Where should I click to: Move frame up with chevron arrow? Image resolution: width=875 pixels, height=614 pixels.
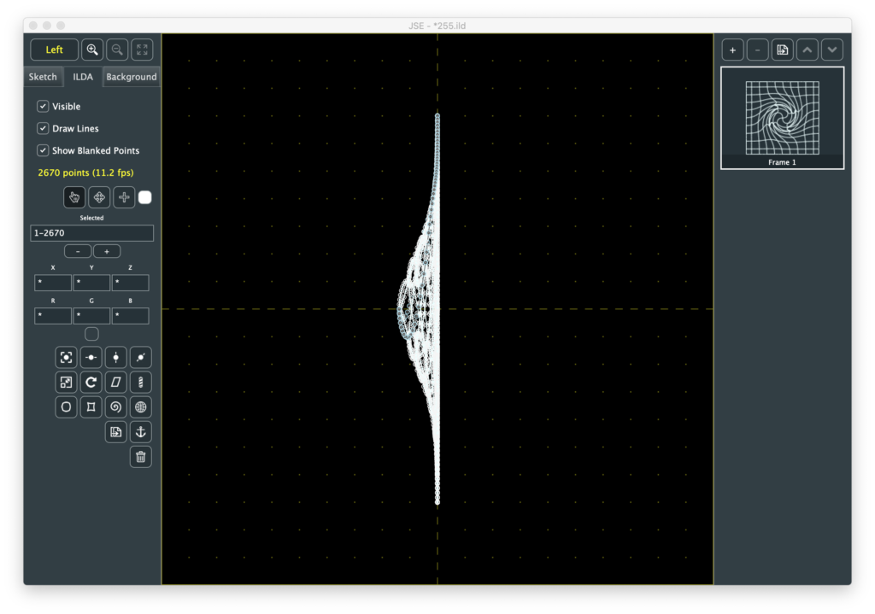[x=807, y=50]
